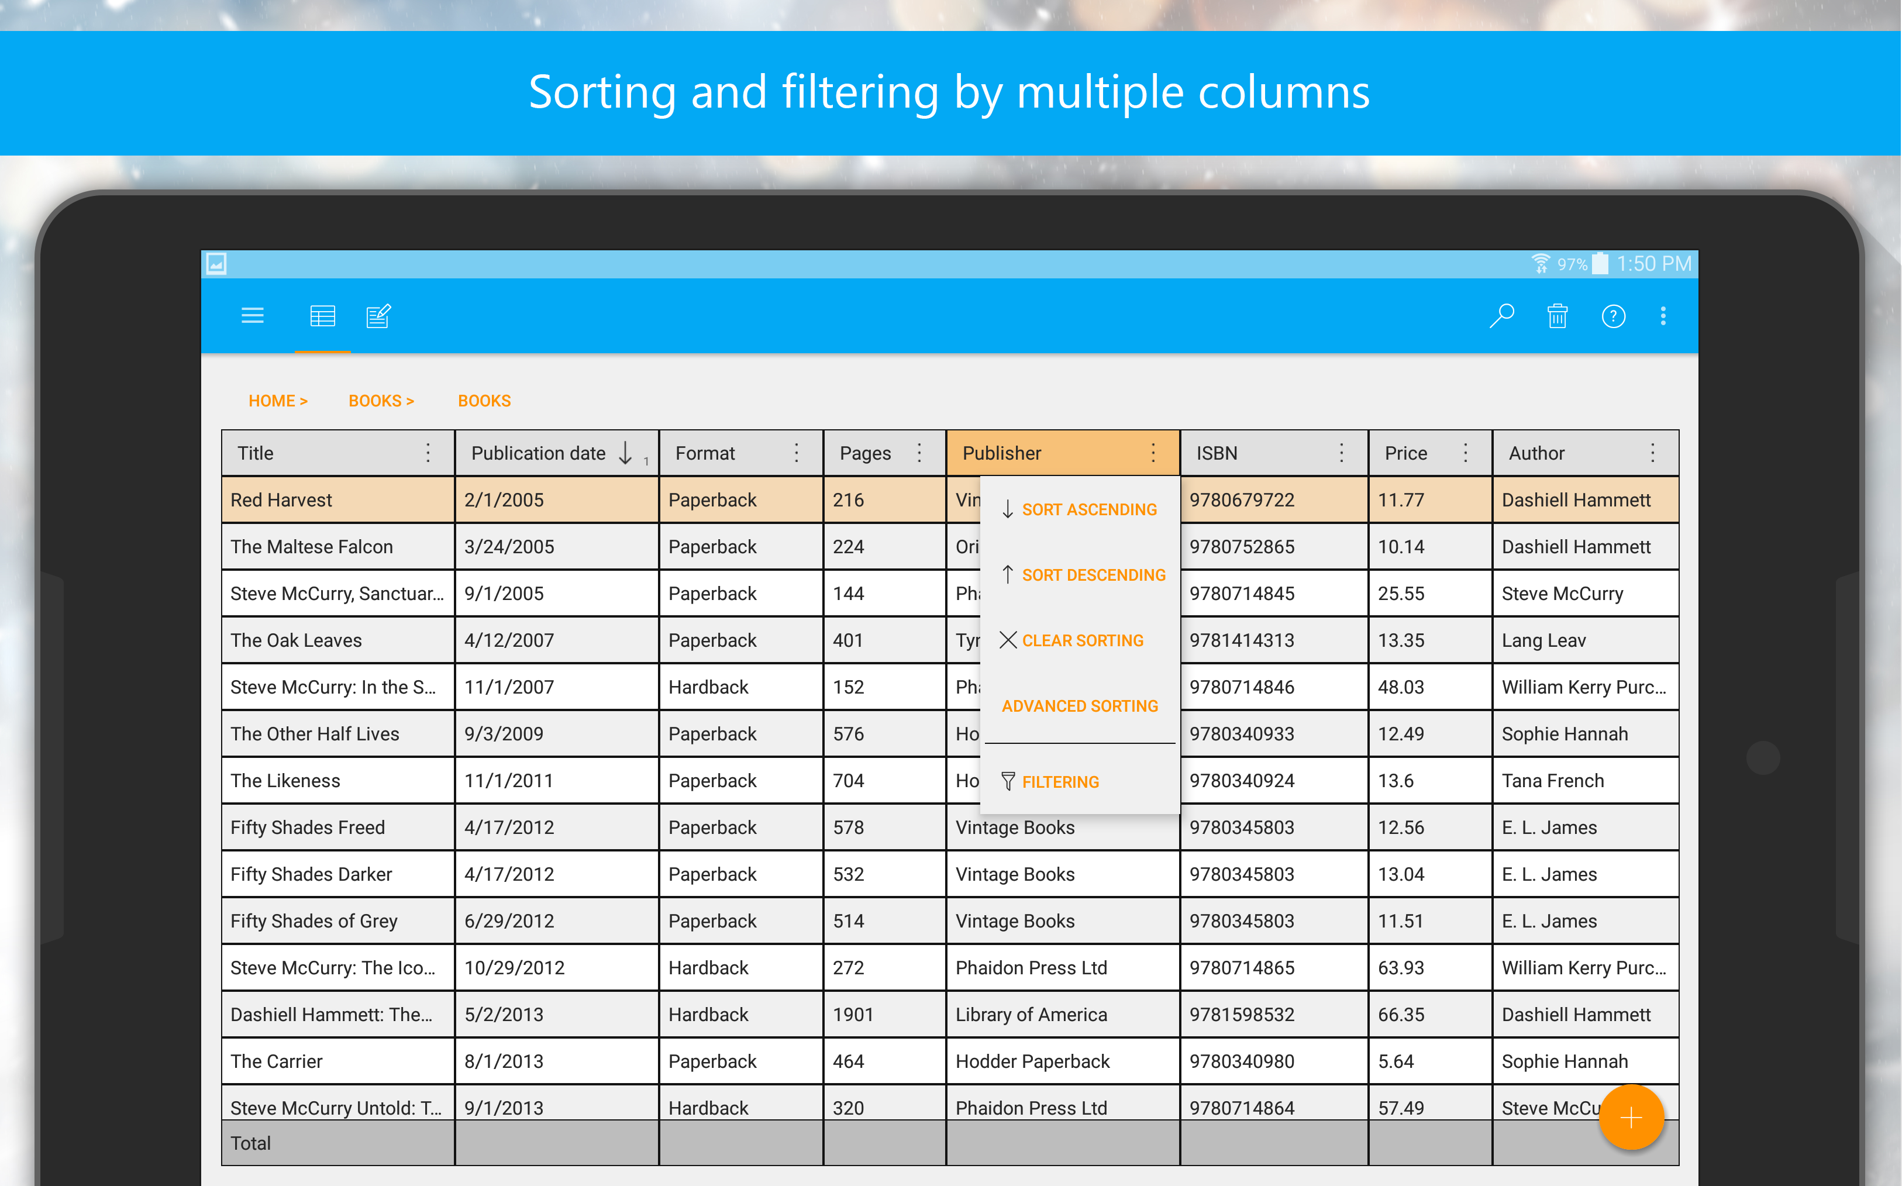This screenshot has width=1902, height=1186.
Task: Click the 10/29/2012 date cell
Action: 557,967
